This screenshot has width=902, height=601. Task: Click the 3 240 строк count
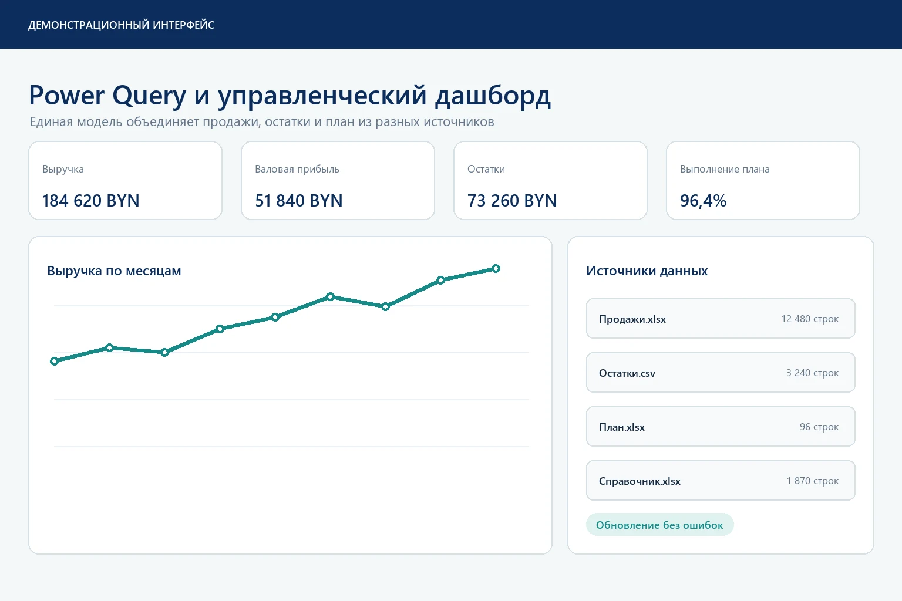click(x=812, y=373)
